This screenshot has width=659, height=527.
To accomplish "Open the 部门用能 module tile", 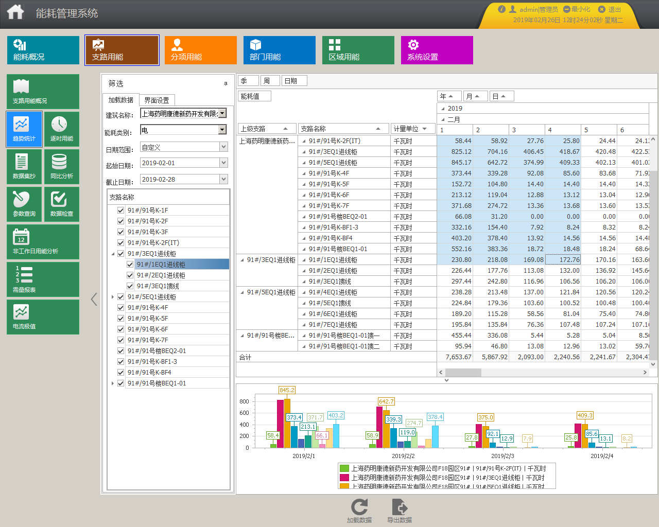I will tap(280, 50).
